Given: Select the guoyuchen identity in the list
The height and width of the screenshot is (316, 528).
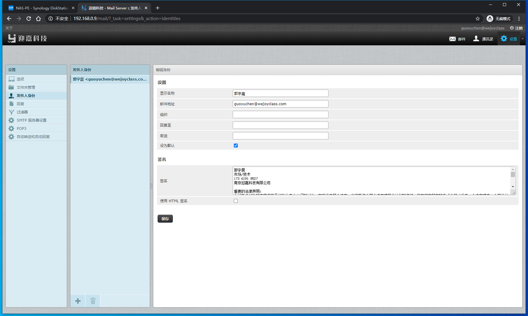Looking at the screenshot, I should pos(109,79).
